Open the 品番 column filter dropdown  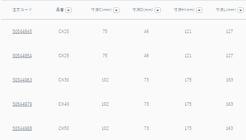(x=68, y=10)
